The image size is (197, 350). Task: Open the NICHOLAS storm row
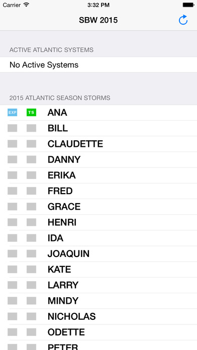pyautogui.click(x=98, y=316)
